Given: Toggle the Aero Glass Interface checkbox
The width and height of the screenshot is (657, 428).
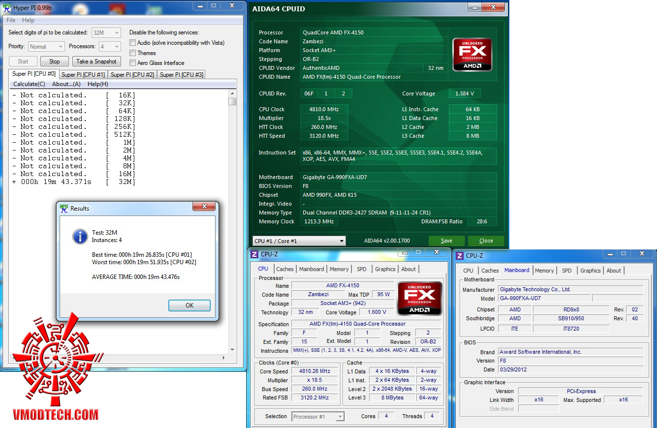Looking at the screenshot, I should 132,63.
